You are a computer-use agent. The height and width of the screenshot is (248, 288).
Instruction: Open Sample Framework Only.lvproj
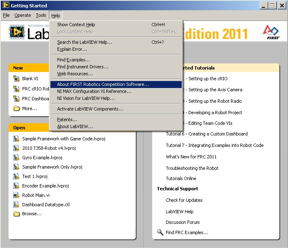53,167
